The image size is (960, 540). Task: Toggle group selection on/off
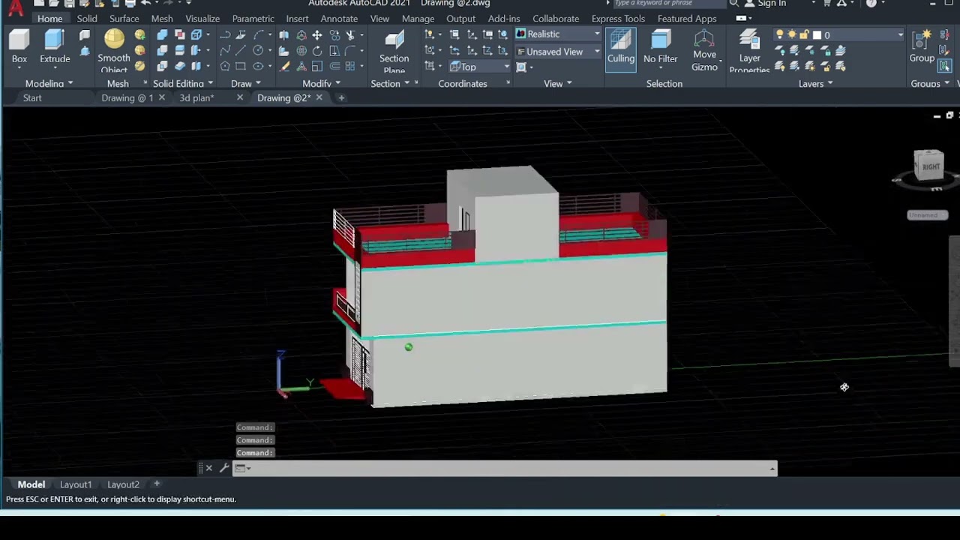(944, 66)
